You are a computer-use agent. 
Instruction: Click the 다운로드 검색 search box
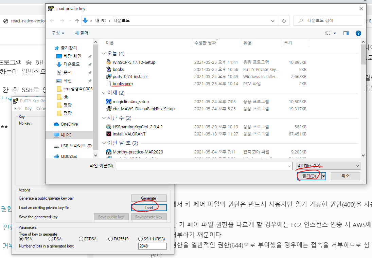[328, 21]
